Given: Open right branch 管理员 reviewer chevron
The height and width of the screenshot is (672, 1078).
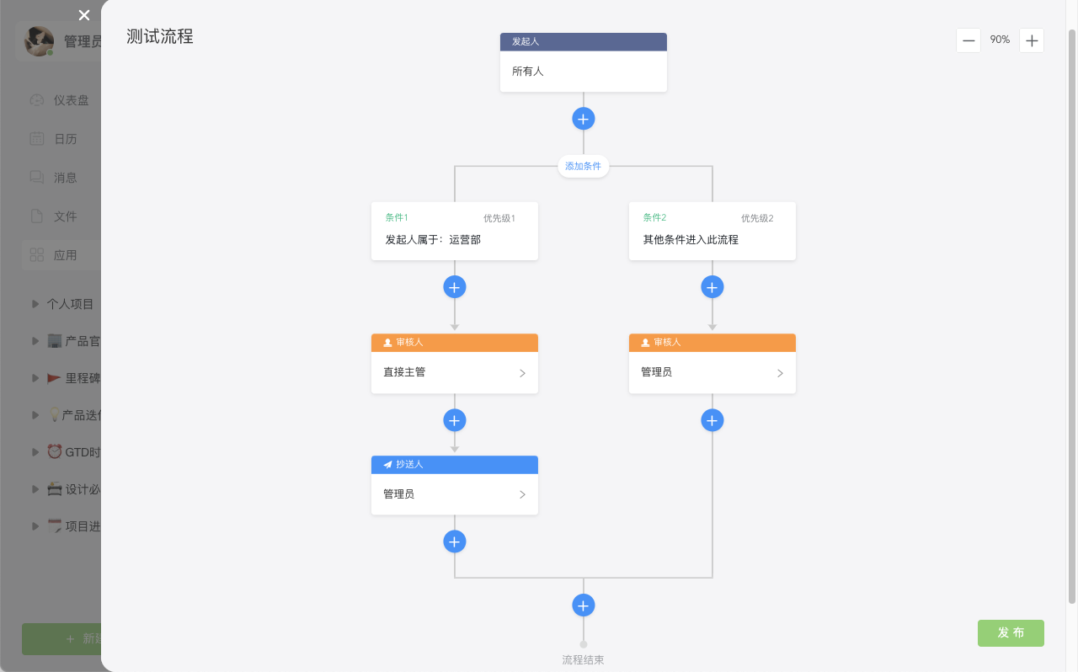Looking at the screenshot, I should (x=780, y=373).
